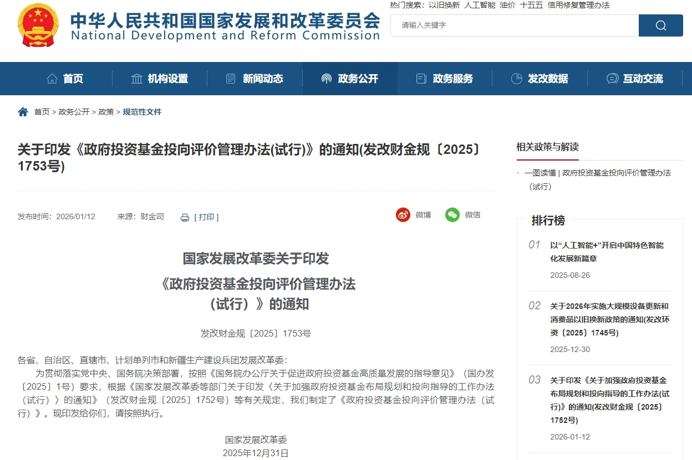Click the 微博 share label
This screenshot has width=692, height=460.
tap(423, 215)
